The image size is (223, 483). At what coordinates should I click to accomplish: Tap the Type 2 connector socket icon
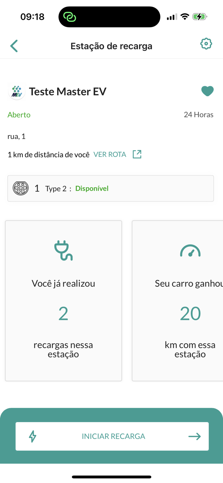click(x=21, y=188)
